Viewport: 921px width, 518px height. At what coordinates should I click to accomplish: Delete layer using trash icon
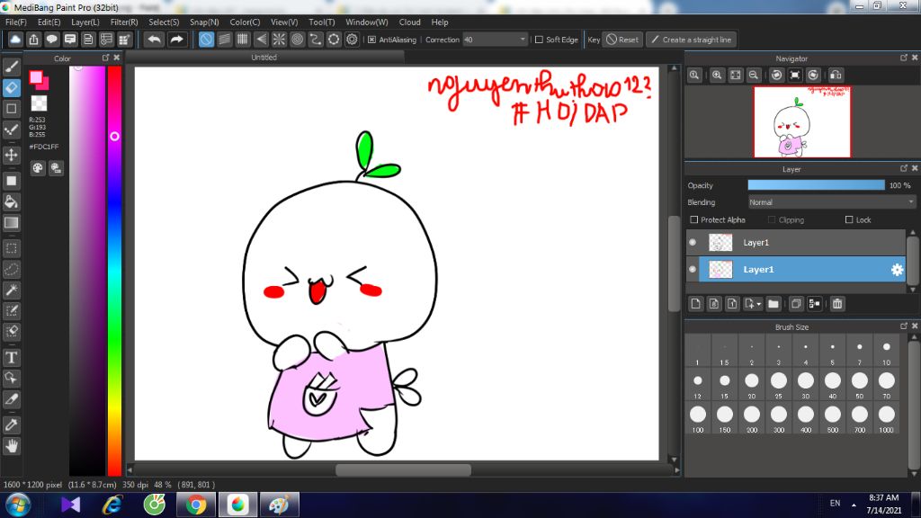click(x=837, y=304)
